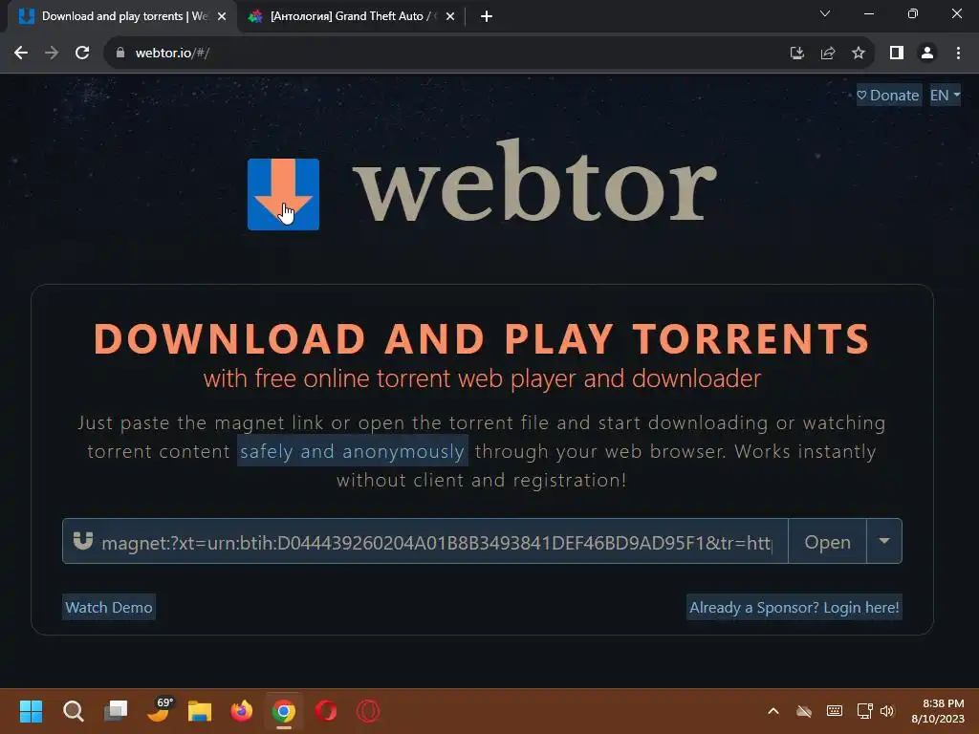Open the tab search chevron

[x=825, y=13]
